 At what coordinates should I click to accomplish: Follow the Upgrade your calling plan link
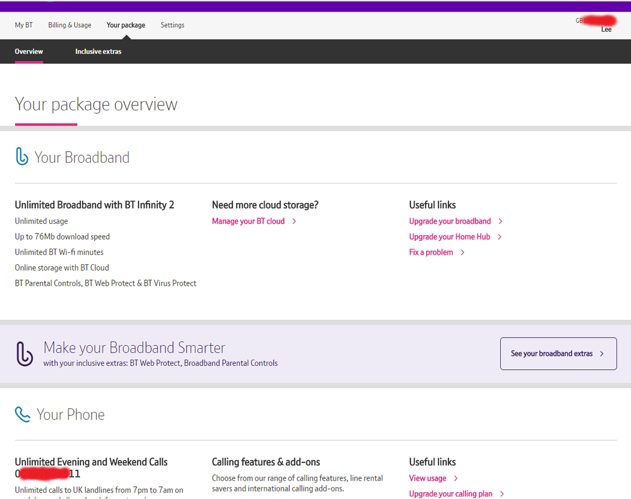click(451, 494)
